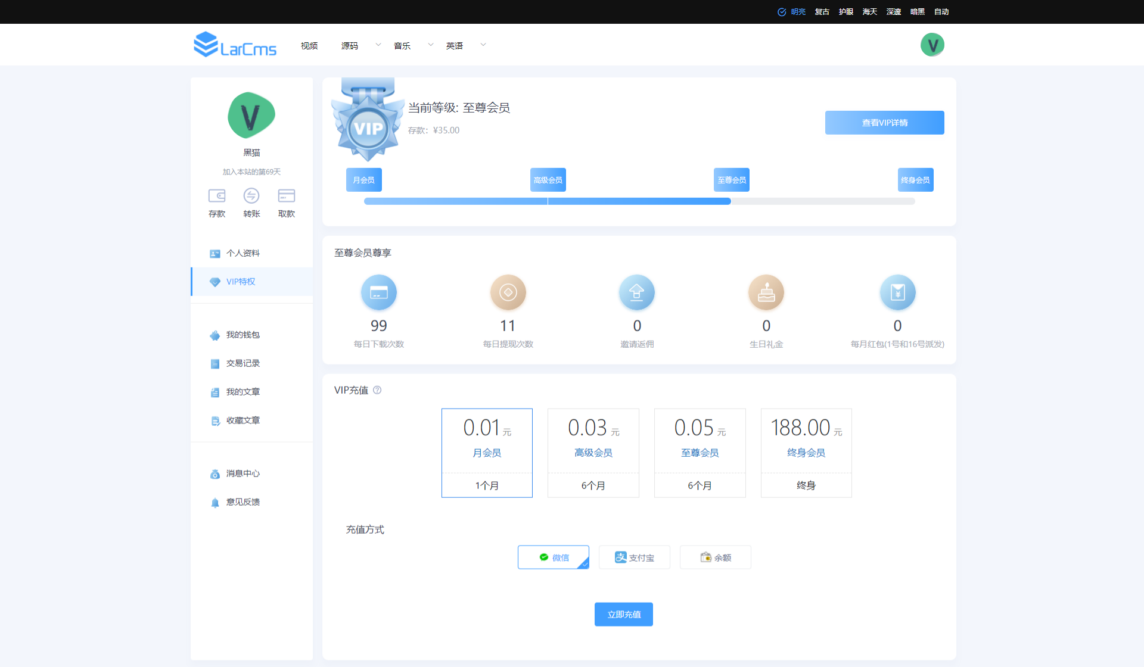Click the VIP充值 help question mark icon
Screen dimensions: 1144x667
point(378,390)
